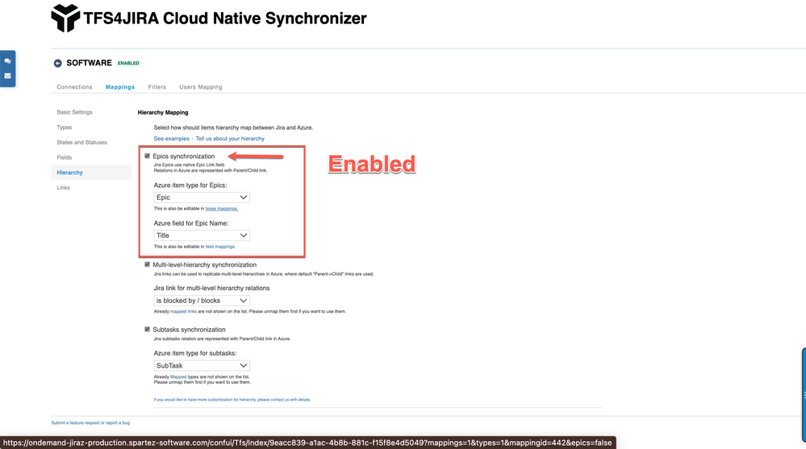This screenshot has width=806, height=449.
Task: Click Submit a feature request or report a bug
Action: (90, 422)
